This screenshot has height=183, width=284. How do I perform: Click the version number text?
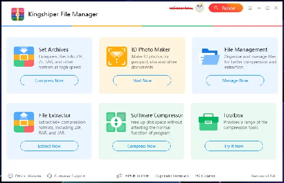263,176
